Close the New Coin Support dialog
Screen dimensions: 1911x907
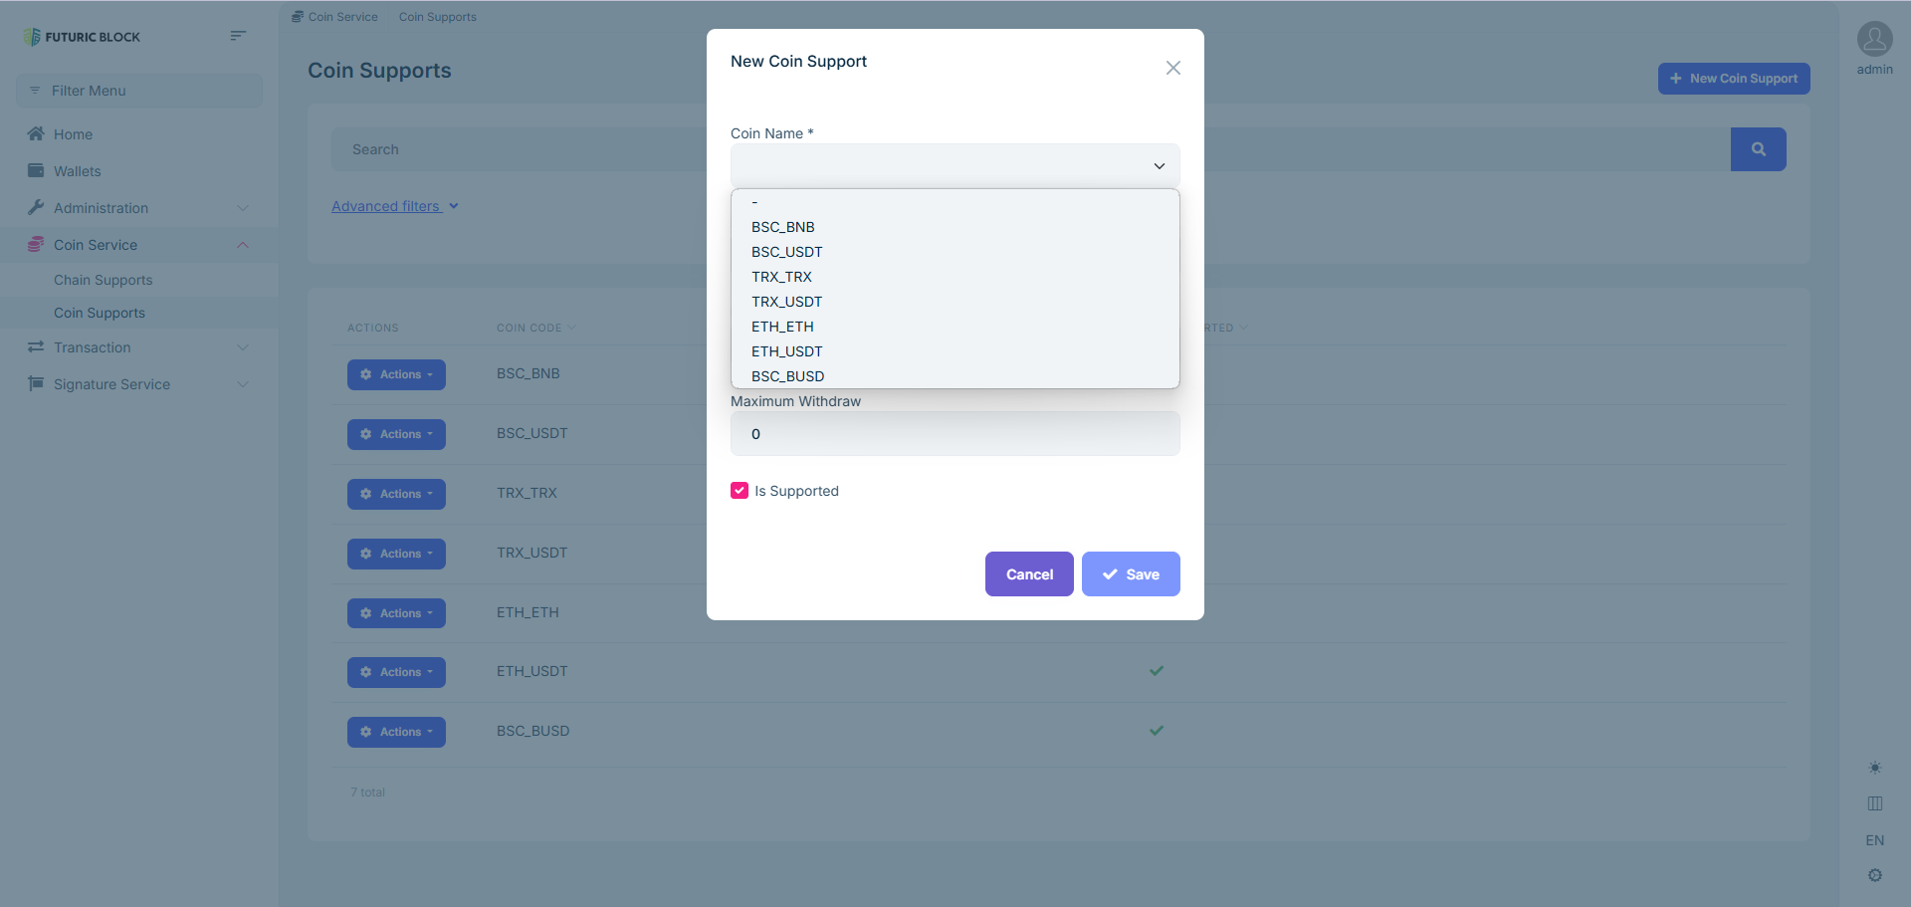(x=1172, y=68)
